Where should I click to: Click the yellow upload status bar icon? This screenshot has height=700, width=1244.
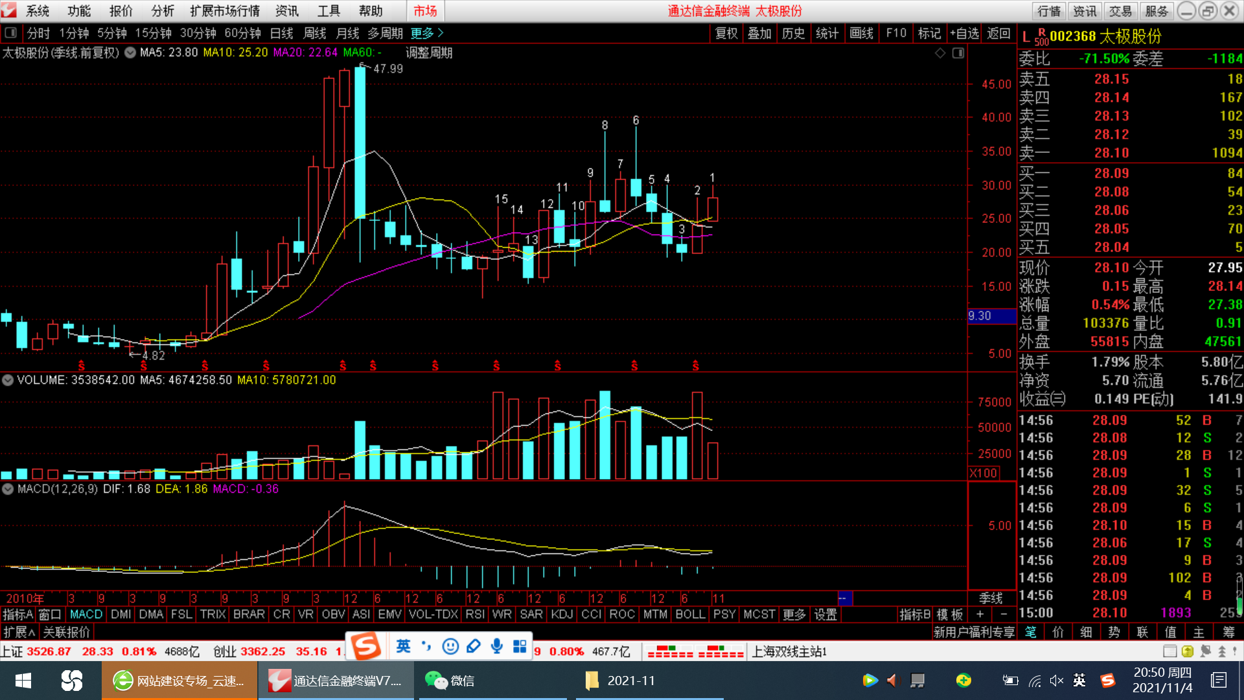[x=1187, y=651]
